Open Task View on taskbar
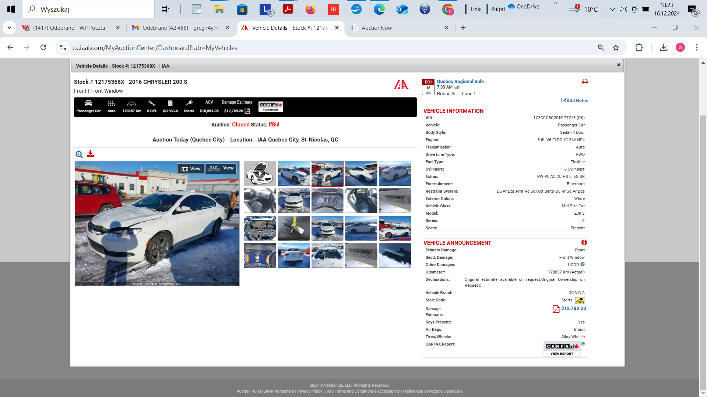The image size is (707, 397). (x=166, y=9)
